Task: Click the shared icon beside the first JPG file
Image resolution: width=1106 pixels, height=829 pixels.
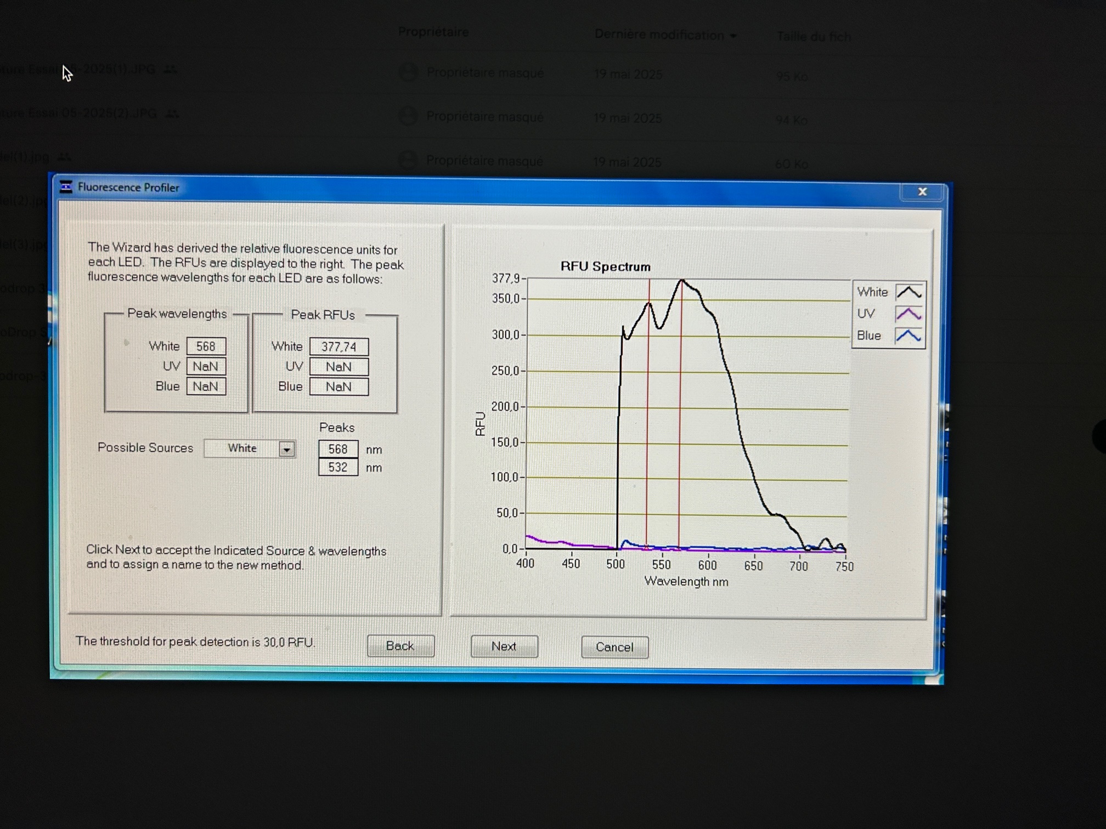Action: click(x=171, y=70)
